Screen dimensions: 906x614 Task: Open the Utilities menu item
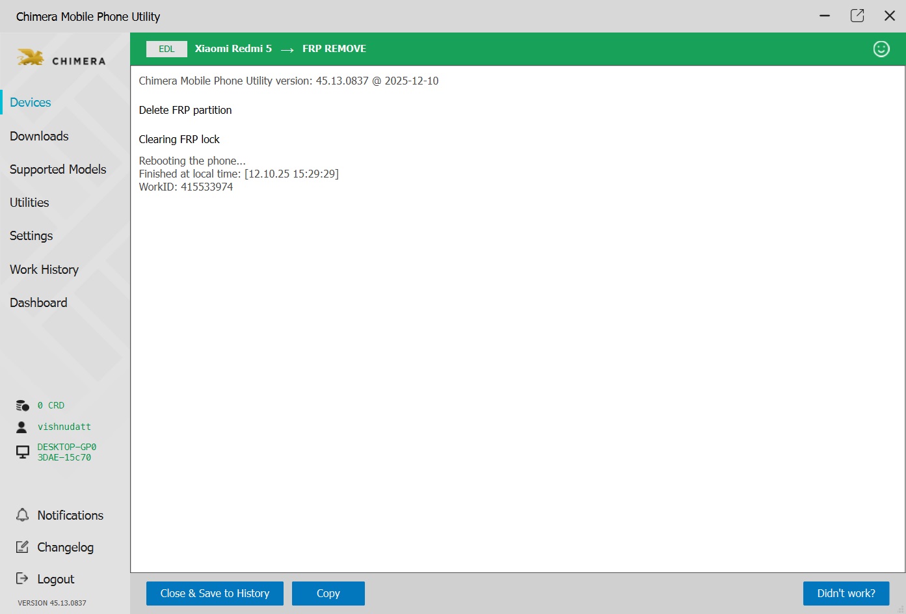pos(29,202)
